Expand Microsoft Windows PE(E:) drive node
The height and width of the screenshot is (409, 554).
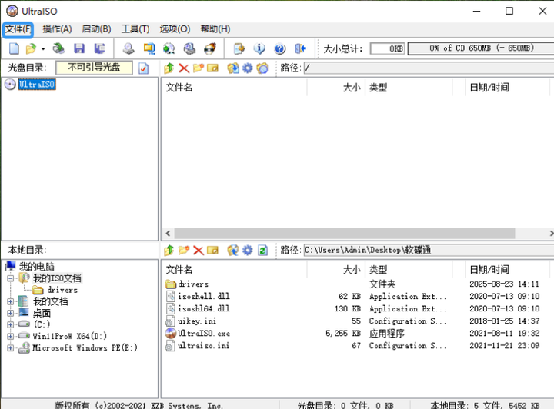pyautogui.click(x=10, y=348)
